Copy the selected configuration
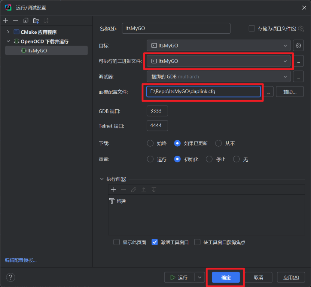 [x=25, y=21]
